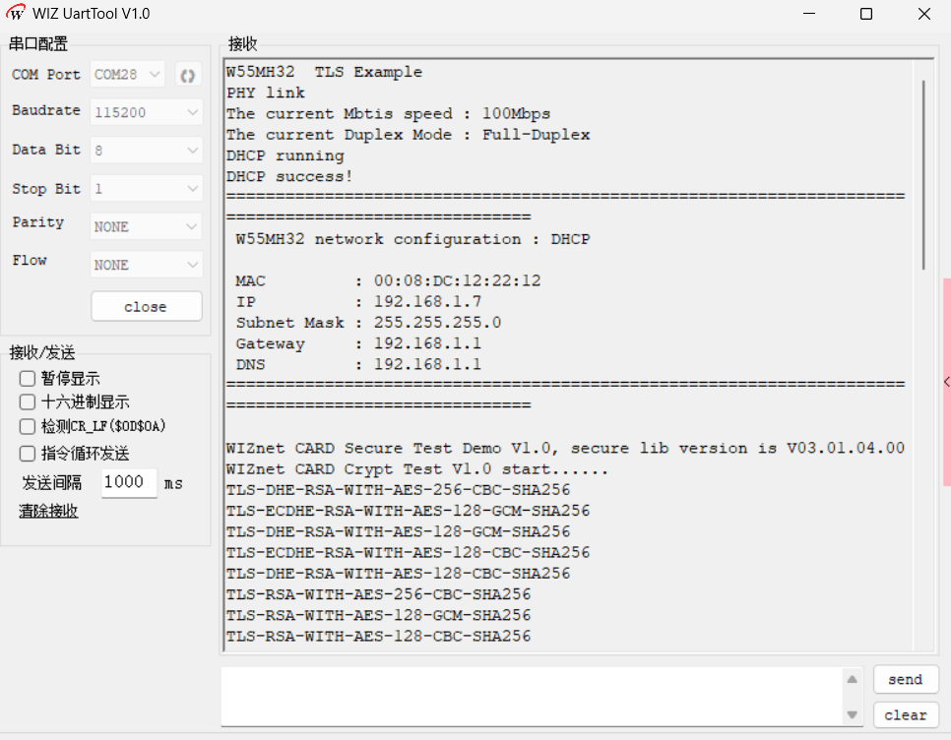Screen dimensions: 951x740
Task: Click the send box scroll-up arrow
Action: (x=853, y=679)
